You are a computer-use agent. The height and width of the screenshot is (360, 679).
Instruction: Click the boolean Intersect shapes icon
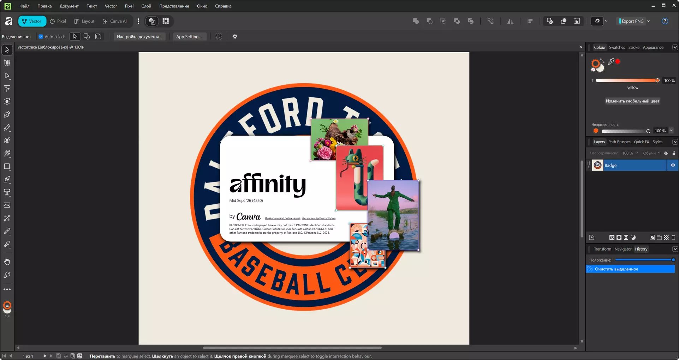pyautogui.click(x=443, y=21)
